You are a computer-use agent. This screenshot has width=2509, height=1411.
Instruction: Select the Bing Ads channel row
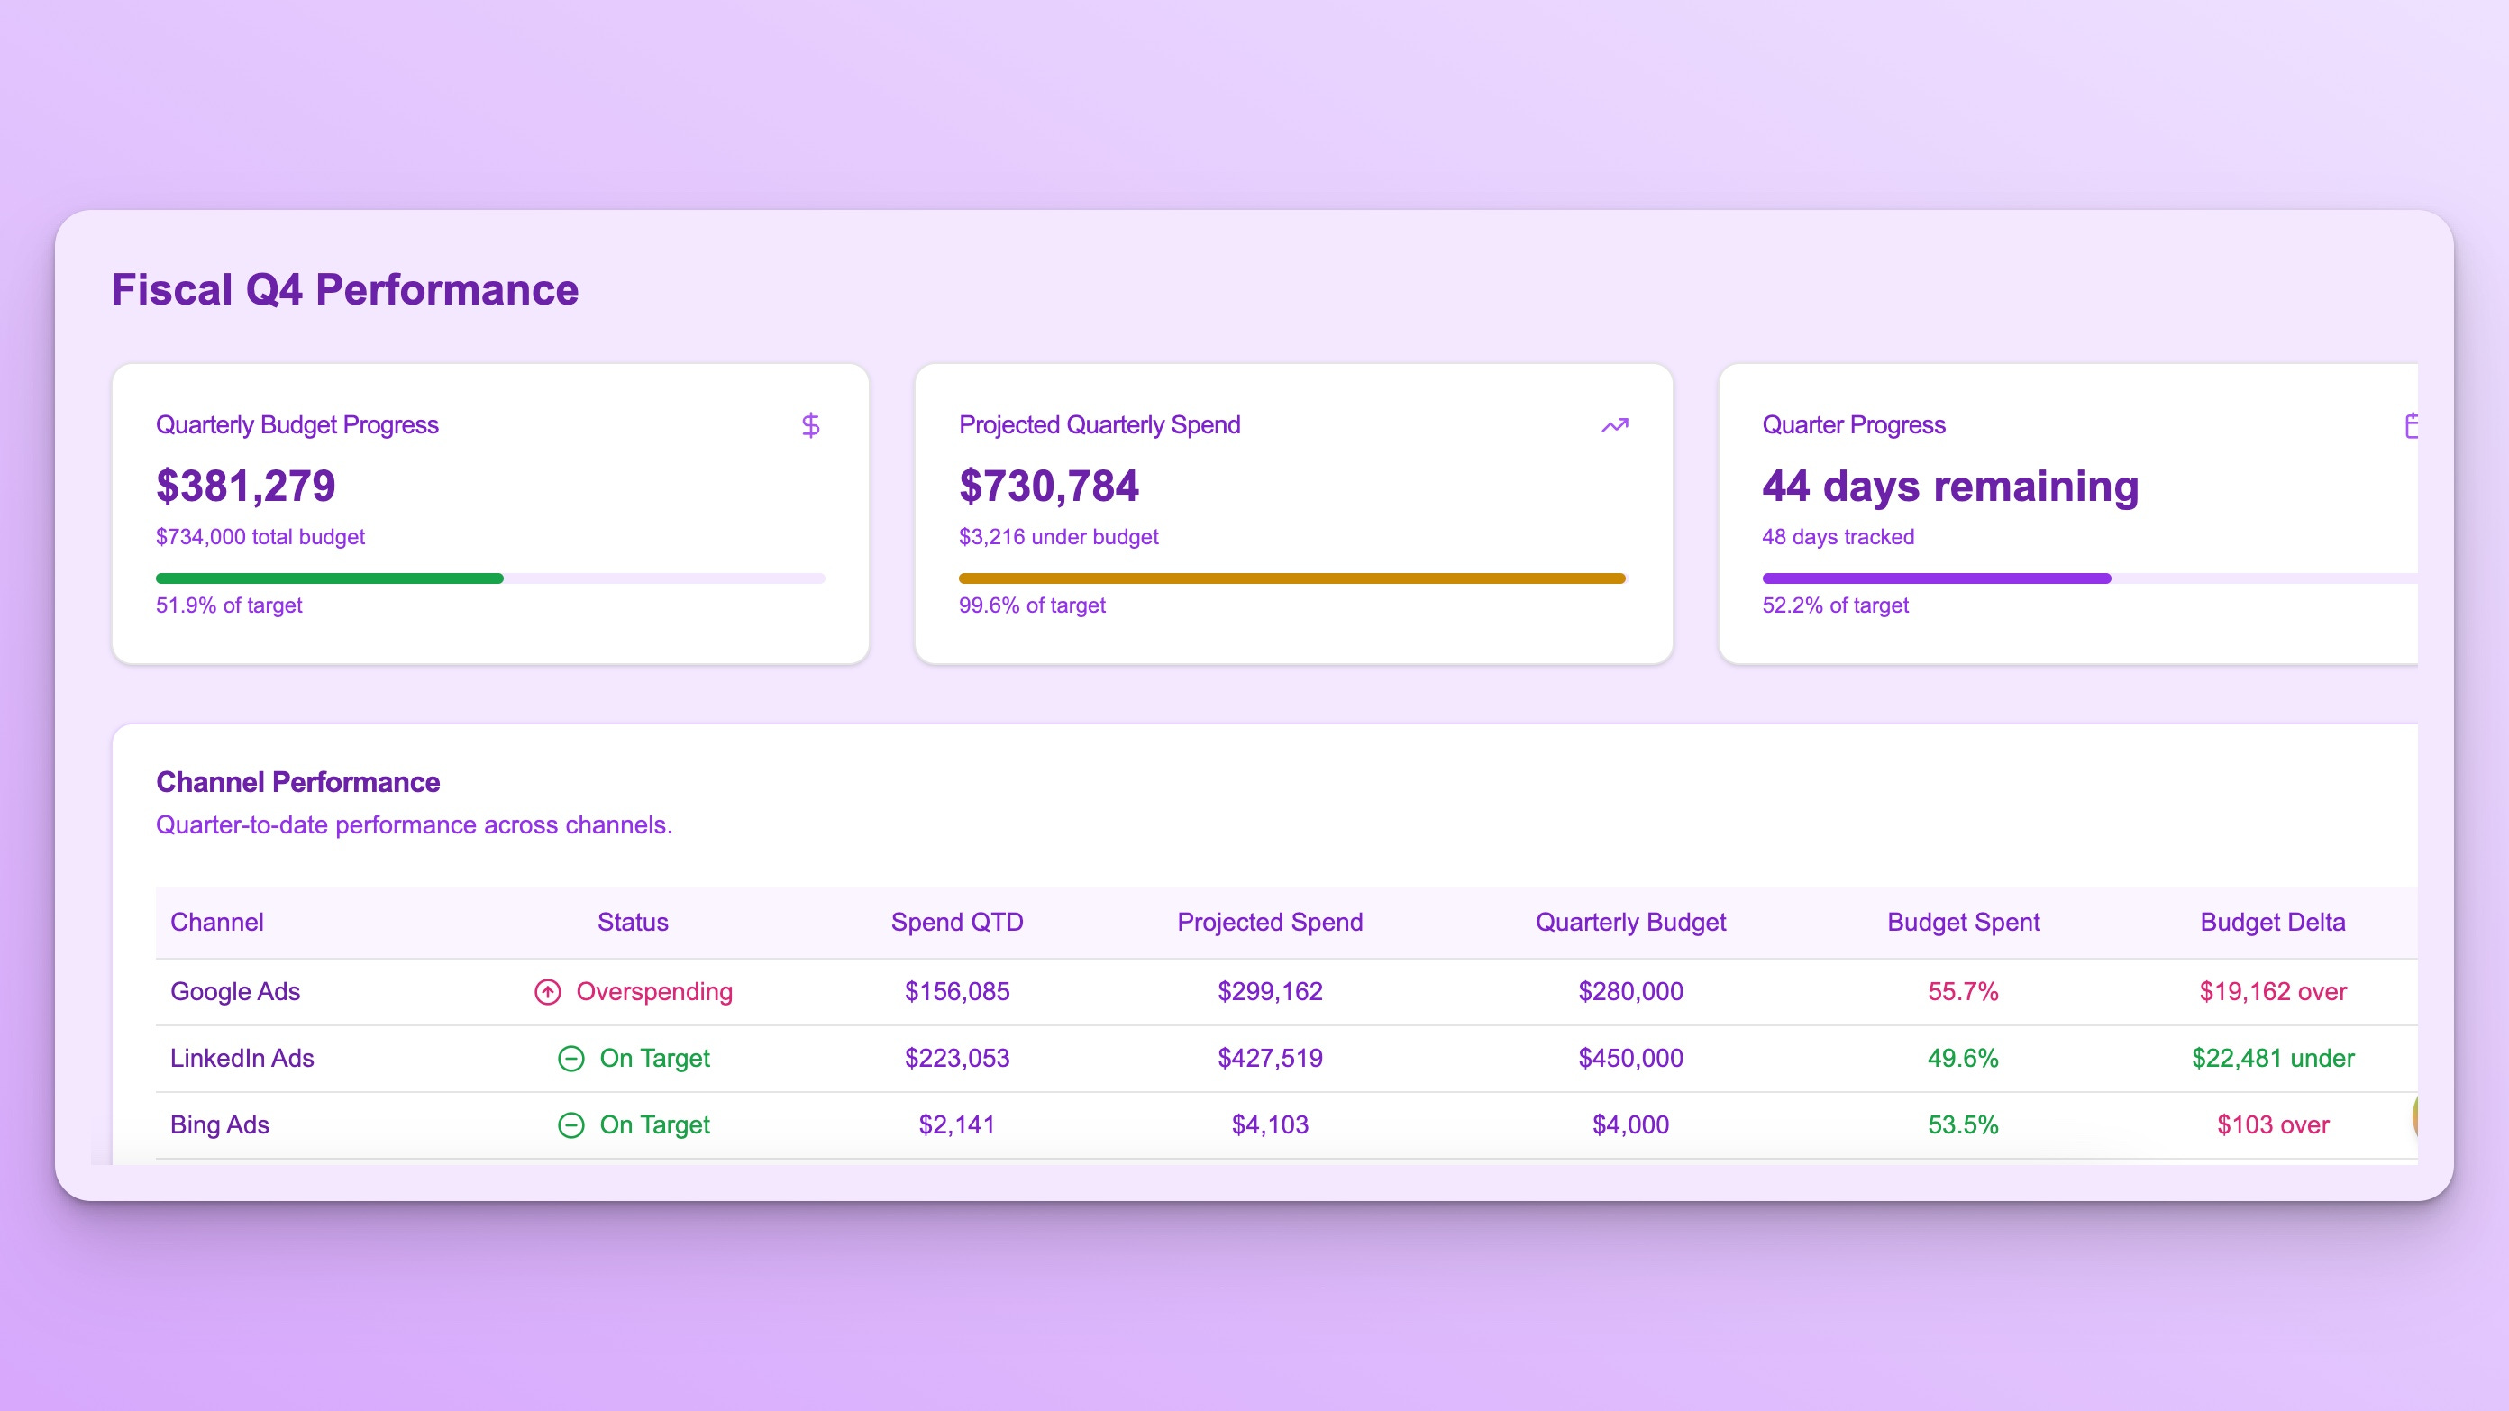[219, 1124]
